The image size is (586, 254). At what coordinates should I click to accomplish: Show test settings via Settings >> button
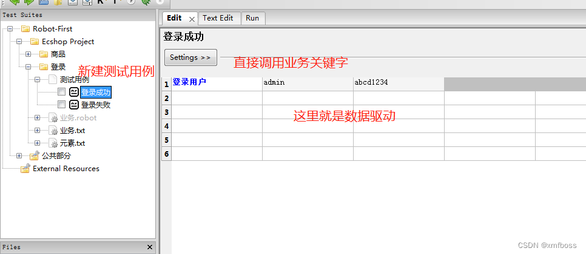(x=190, y=57)
